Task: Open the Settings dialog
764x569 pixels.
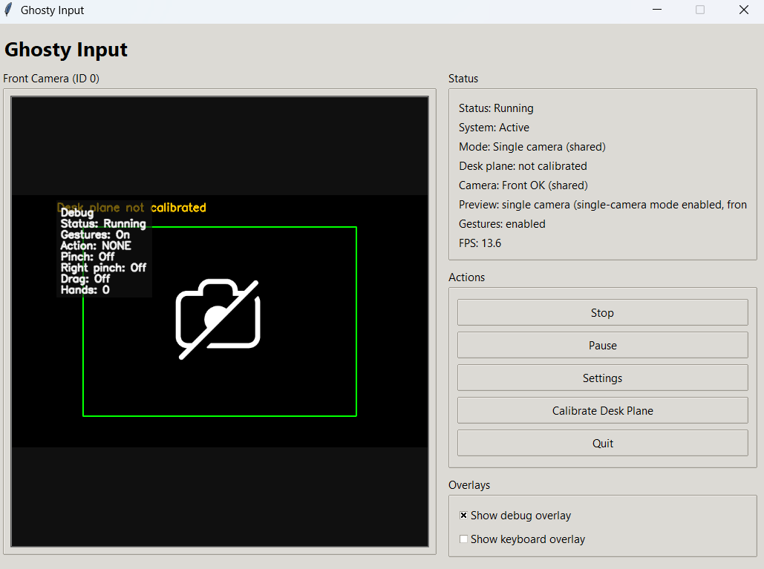Action: click(x=602, y=378)
